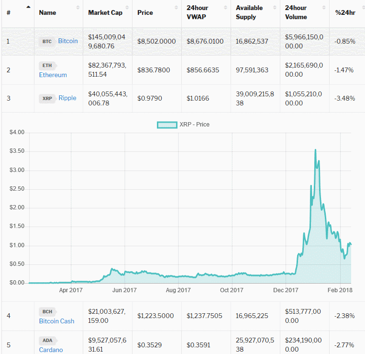Click the Jun 2017 x-axis label

tap(124, 290)
